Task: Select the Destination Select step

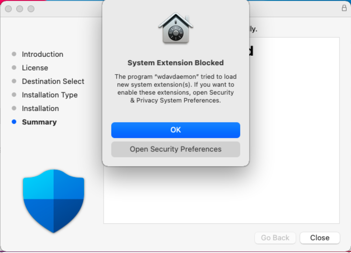Action: coord(53,82)
